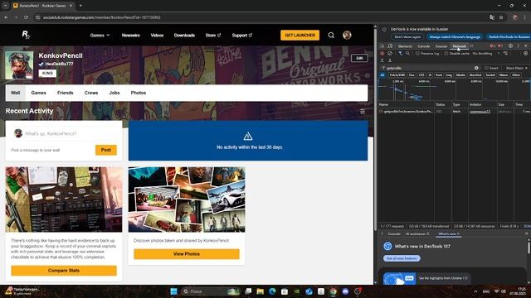Select the Fetch/XHR request type filter

point(397,75)
